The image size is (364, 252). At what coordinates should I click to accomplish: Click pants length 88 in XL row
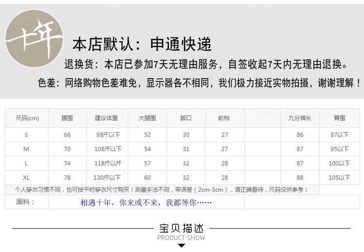300,178
